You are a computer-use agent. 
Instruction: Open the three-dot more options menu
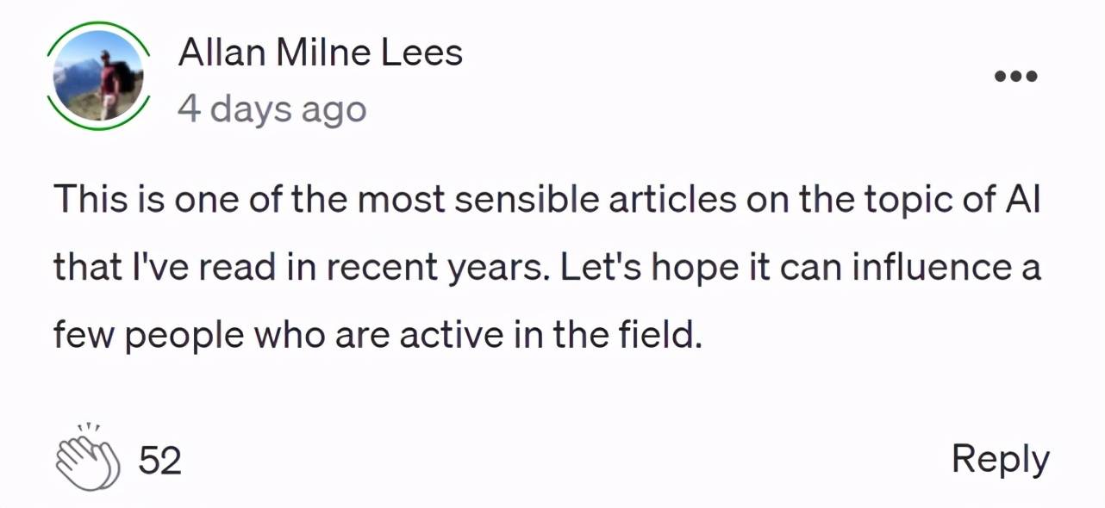tap(1016, 76)
